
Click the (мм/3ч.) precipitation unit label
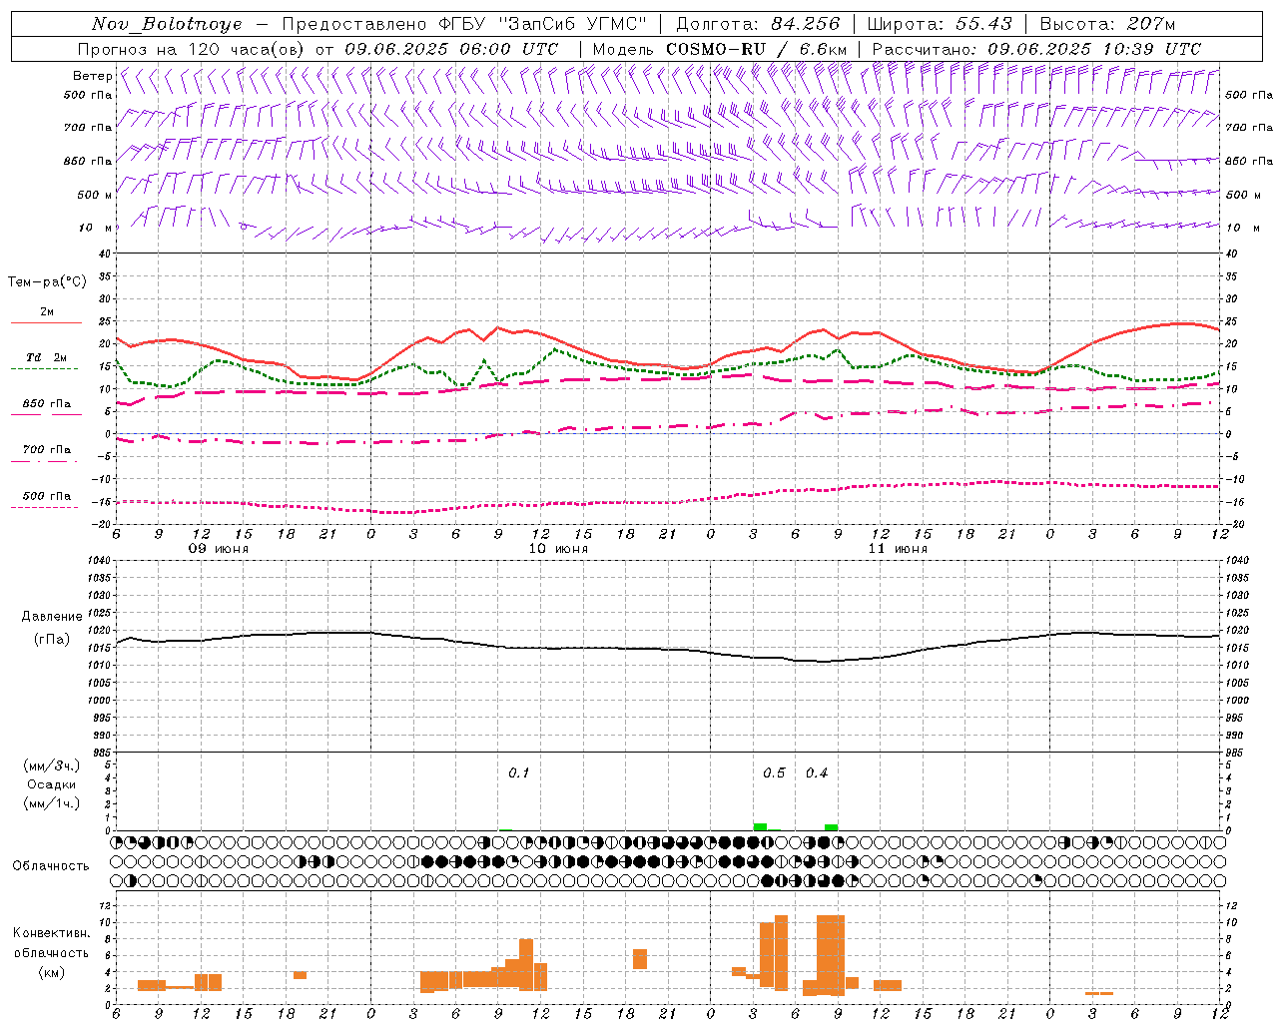pyautogui.click(x=52, y=766)
